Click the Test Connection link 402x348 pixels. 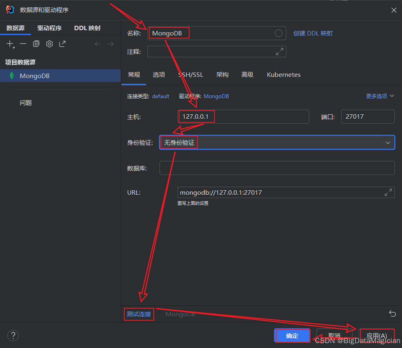tap(139, 314)
